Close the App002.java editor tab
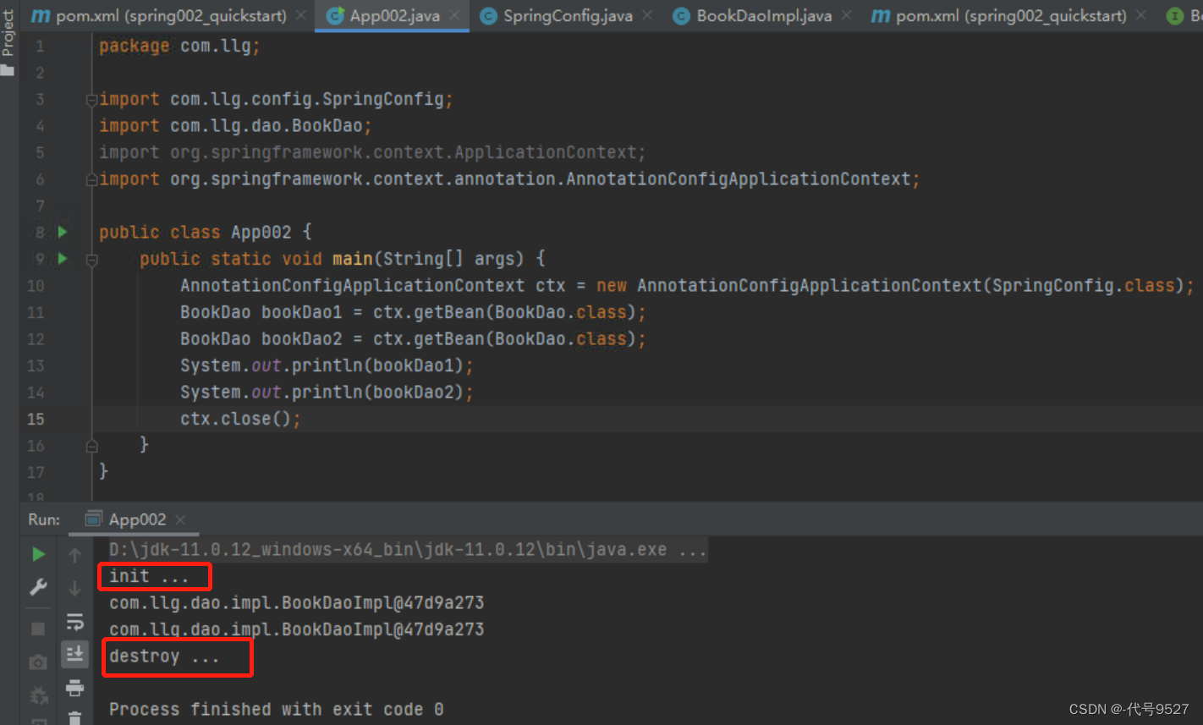 pos(454,15)
